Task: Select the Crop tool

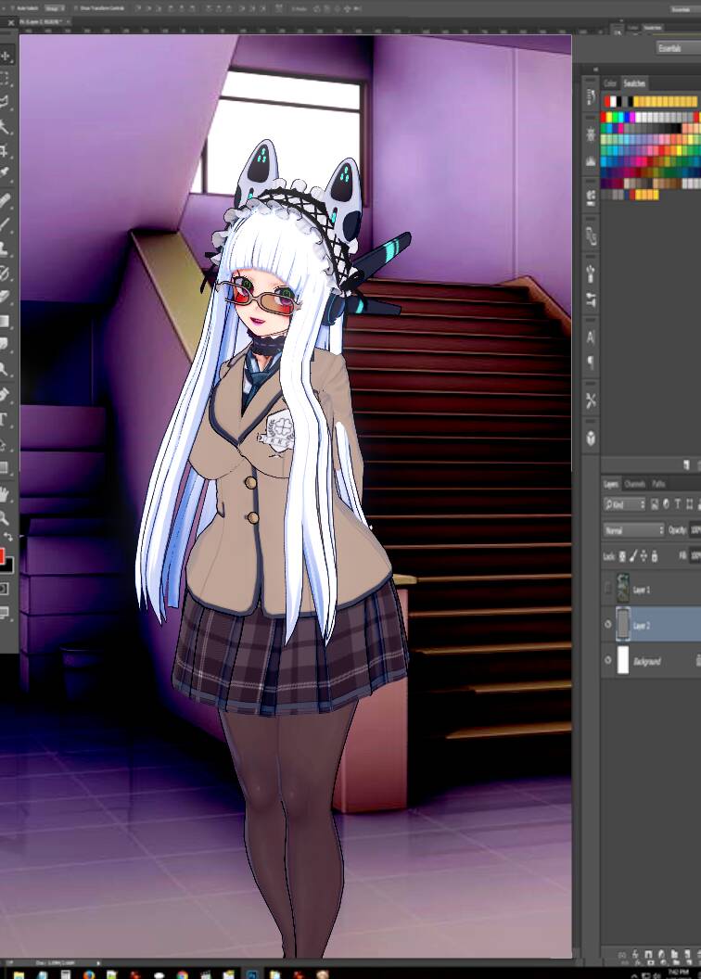Action: point(6,150)
